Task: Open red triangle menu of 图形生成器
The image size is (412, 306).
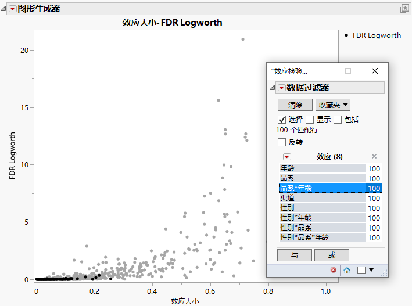Action: [12, 9]
